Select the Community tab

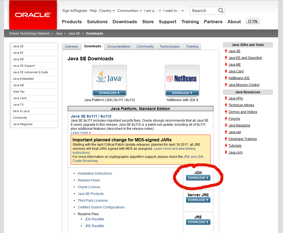pos(145,46)
